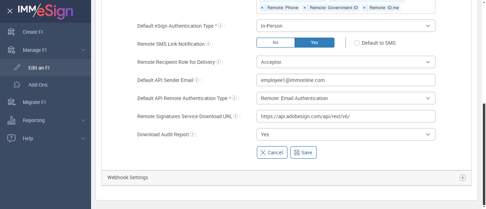Image resolution: width=486 pixels, height=209 pixels.
Task: Expand the Webhook Settings section
Action: coord(463,178)
